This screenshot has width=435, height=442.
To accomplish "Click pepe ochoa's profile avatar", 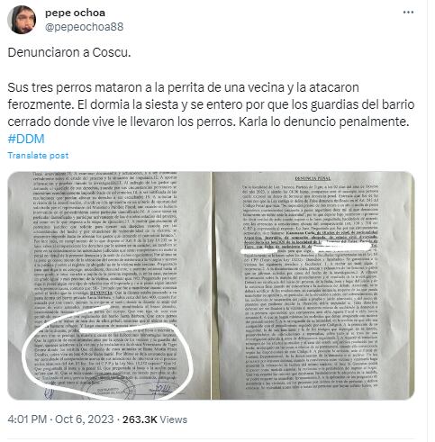I will pyautogui.click(x=22, y=20).
